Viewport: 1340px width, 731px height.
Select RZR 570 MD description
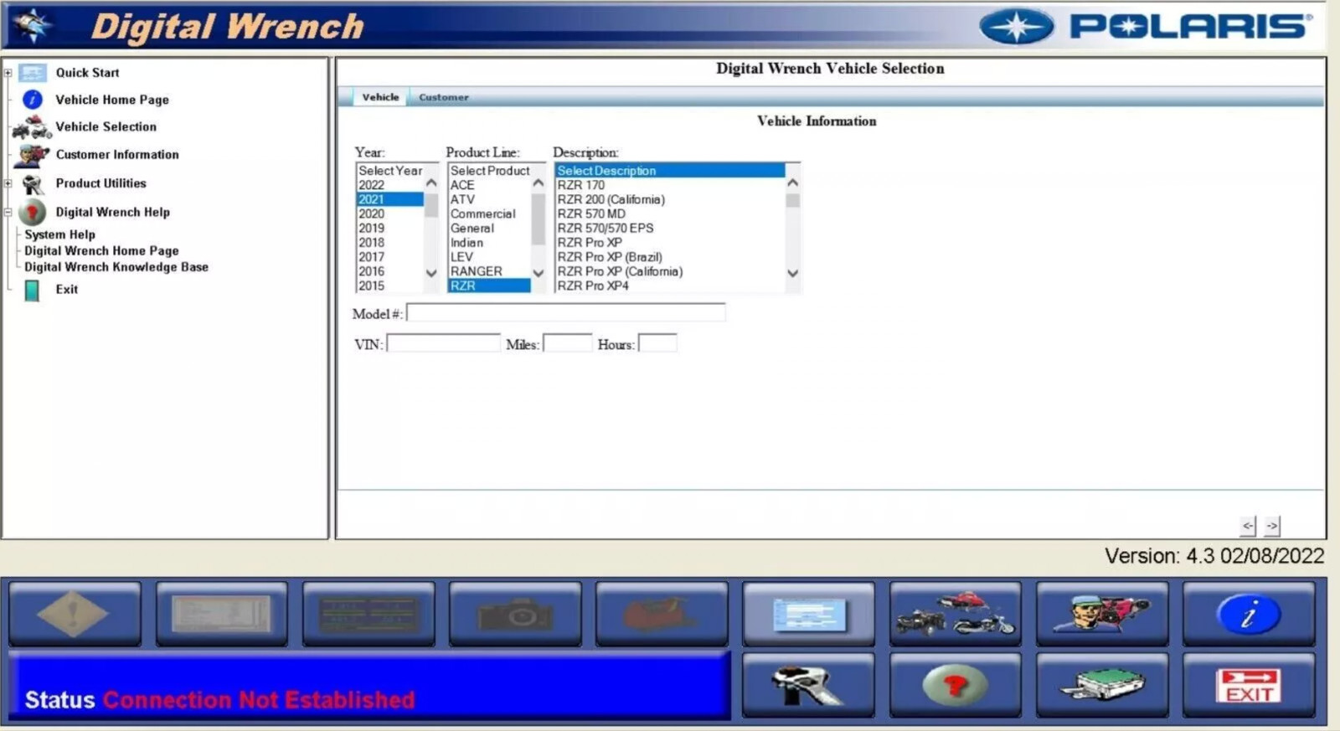[670, 214]
